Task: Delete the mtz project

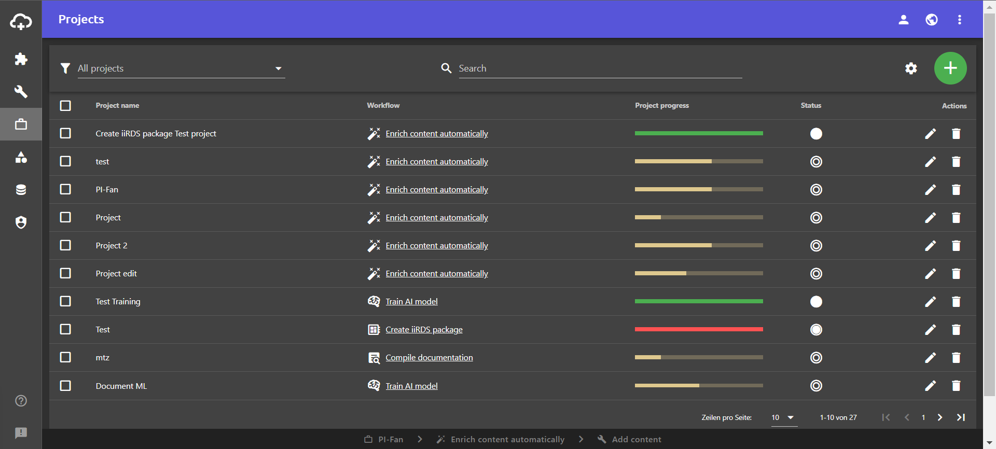Action: [x=956, y=358]
